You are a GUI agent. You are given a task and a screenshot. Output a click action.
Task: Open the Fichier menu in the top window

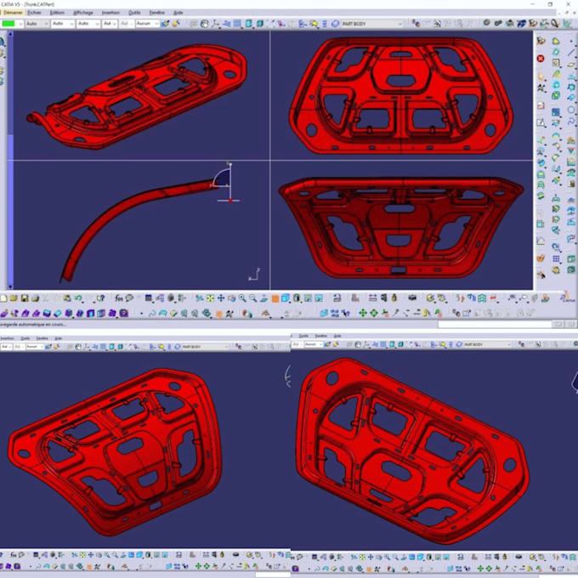(34, 13)
